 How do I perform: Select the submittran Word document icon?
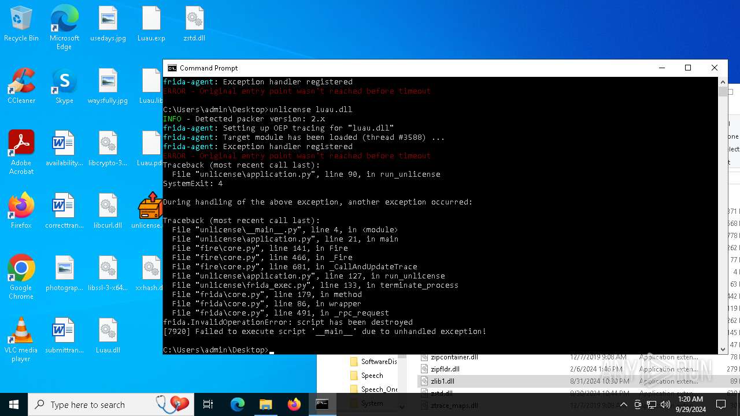64,336
